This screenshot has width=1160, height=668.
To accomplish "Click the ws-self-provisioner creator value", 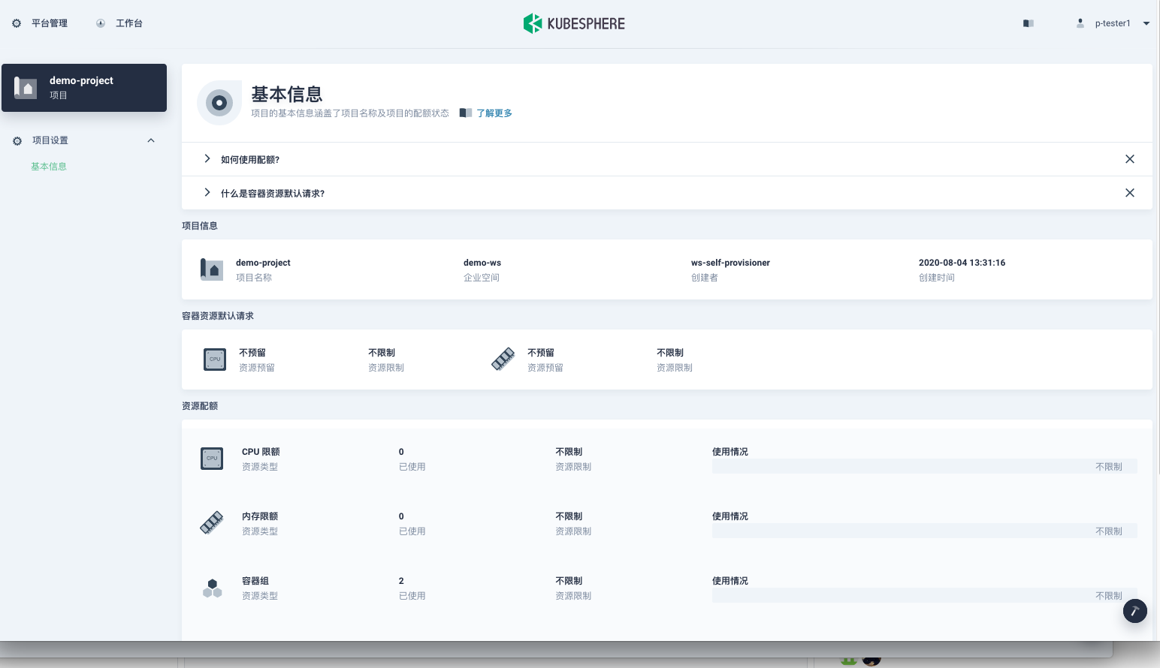I will (730, 263).
